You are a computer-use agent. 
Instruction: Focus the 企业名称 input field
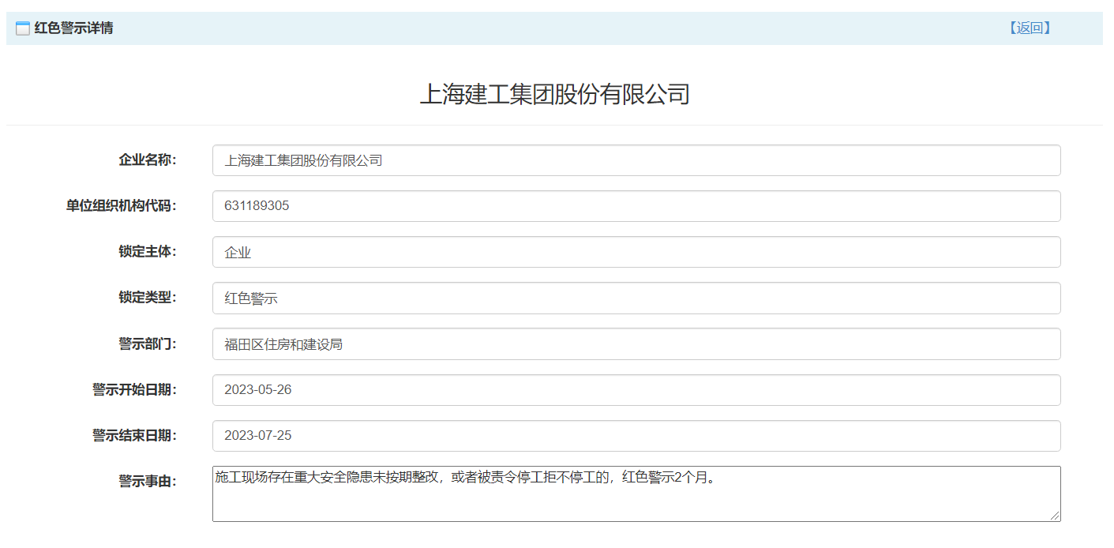tap(636, 160)
